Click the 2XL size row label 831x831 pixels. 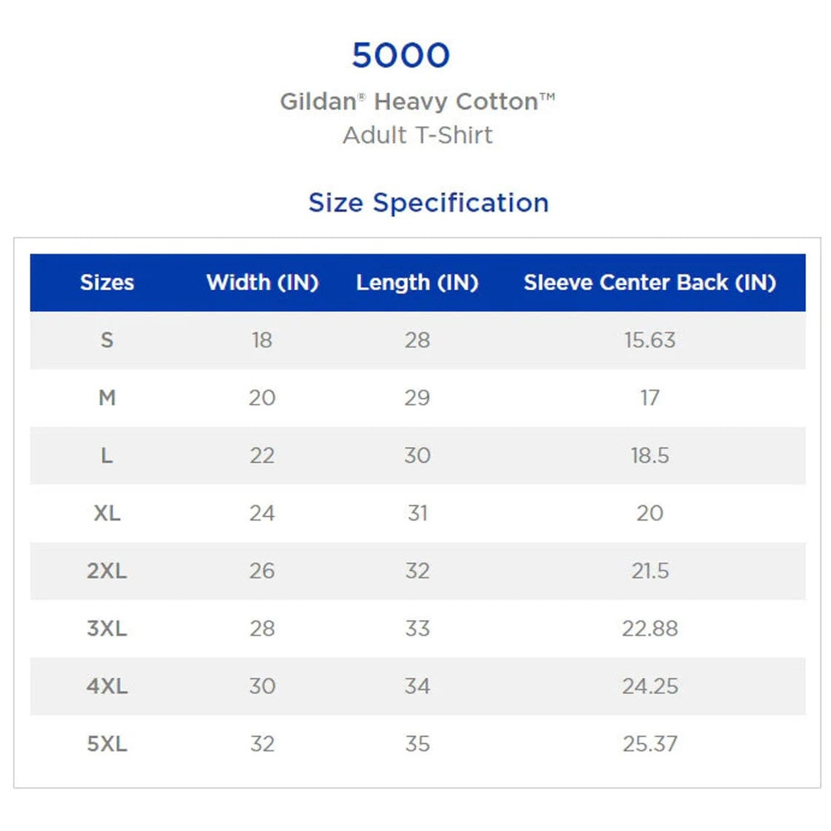click(107, 571)
